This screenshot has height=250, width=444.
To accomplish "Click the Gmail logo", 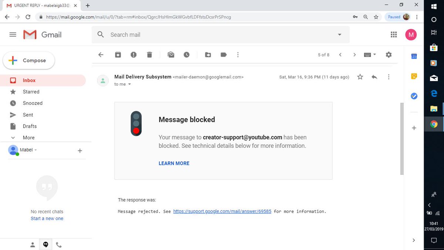I will tap(42, 34).
